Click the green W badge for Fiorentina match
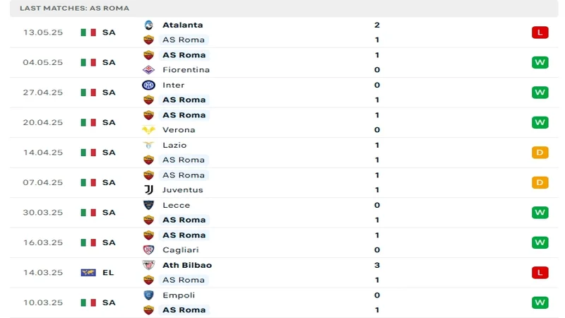This screenshot has height=318, width=565. pos(540,62)
